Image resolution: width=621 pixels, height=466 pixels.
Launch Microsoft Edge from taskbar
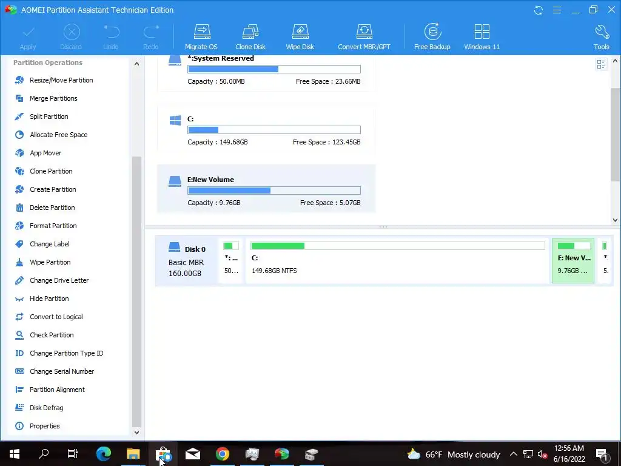(104, 454)
